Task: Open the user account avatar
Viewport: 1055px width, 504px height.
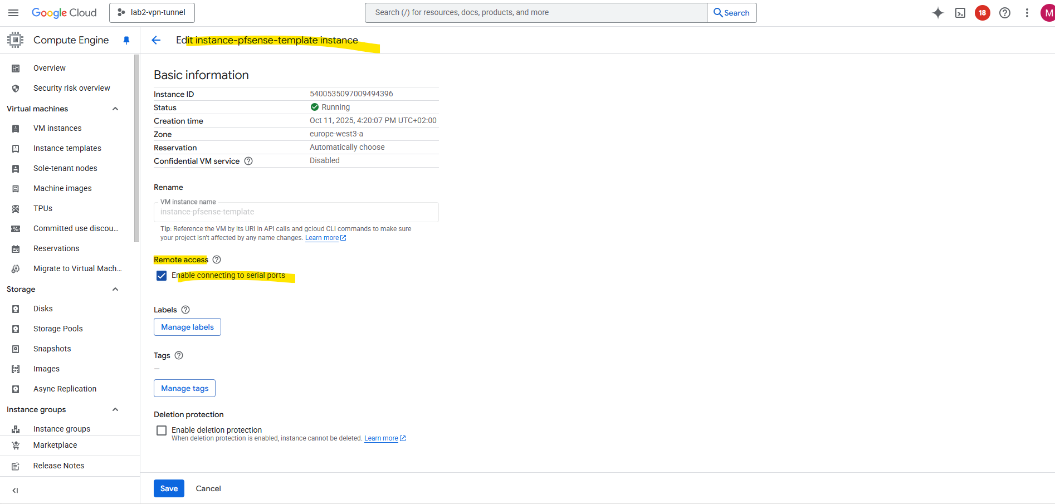Action: pos(1048,13)
